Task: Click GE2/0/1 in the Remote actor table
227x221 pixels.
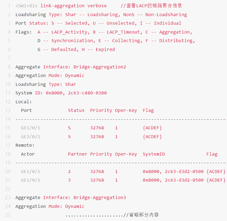Action: tap(31, 180)
